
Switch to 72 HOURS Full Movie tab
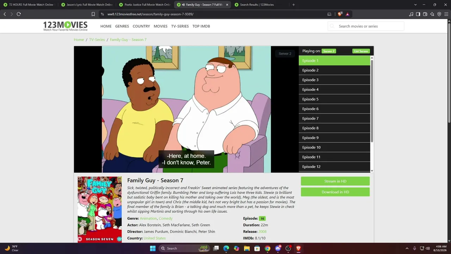tap(29, 5)
